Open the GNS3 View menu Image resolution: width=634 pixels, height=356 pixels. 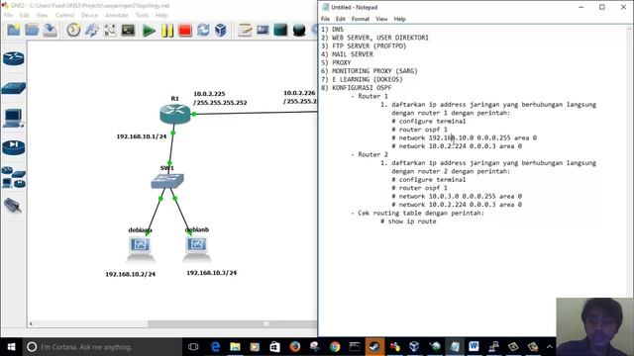coord(42,15)
